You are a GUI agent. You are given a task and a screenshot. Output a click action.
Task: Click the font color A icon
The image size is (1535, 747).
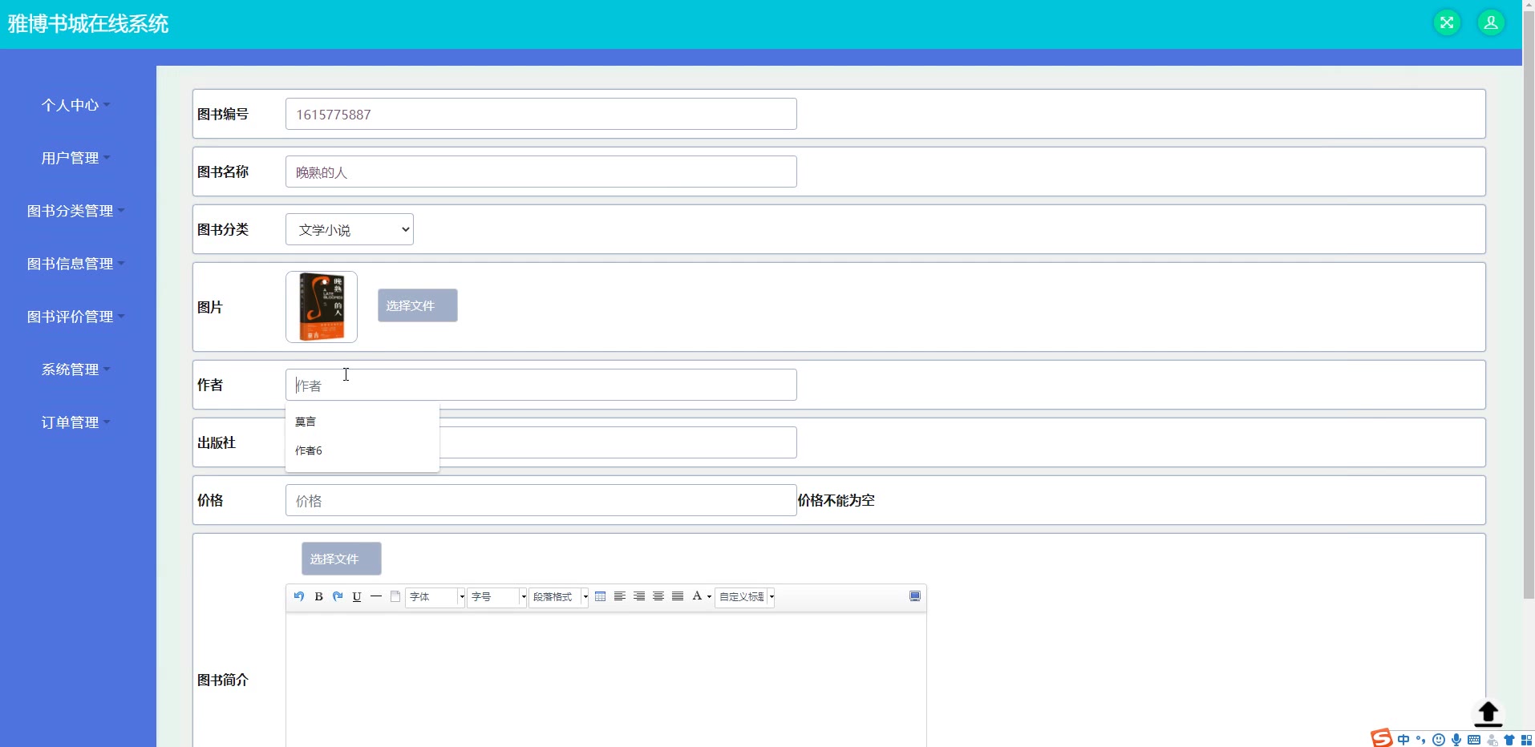pyautogui.click(x=697, y=596)
